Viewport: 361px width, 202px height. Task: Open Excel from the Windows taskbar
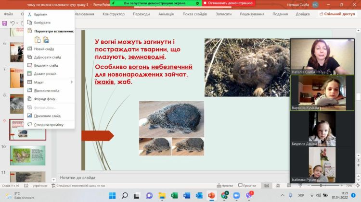tap(174, 195)
